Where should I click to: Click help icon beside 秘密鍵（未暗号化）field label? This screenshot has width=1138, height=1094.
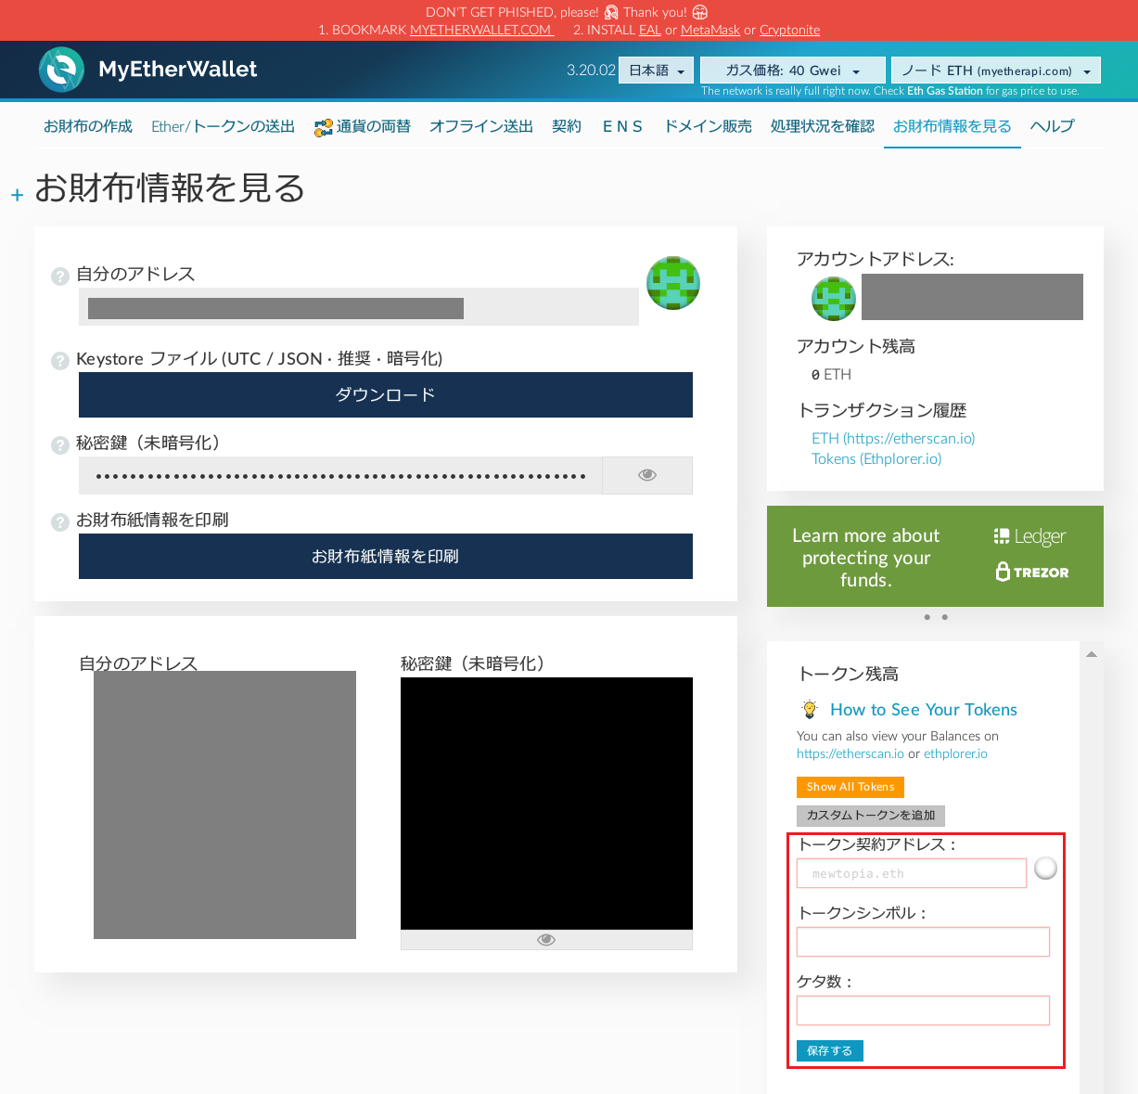pos(60,444)
